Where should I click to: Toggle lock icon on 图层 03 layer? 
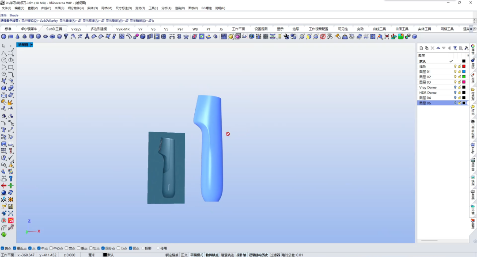[x=459, y=82]
